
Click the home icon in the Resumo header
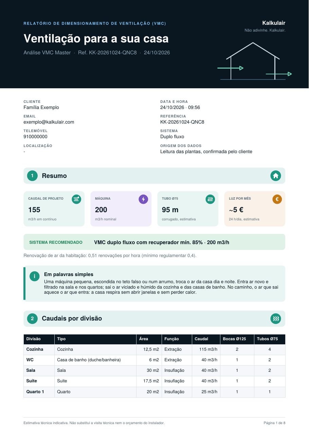[x=275, y=176]
